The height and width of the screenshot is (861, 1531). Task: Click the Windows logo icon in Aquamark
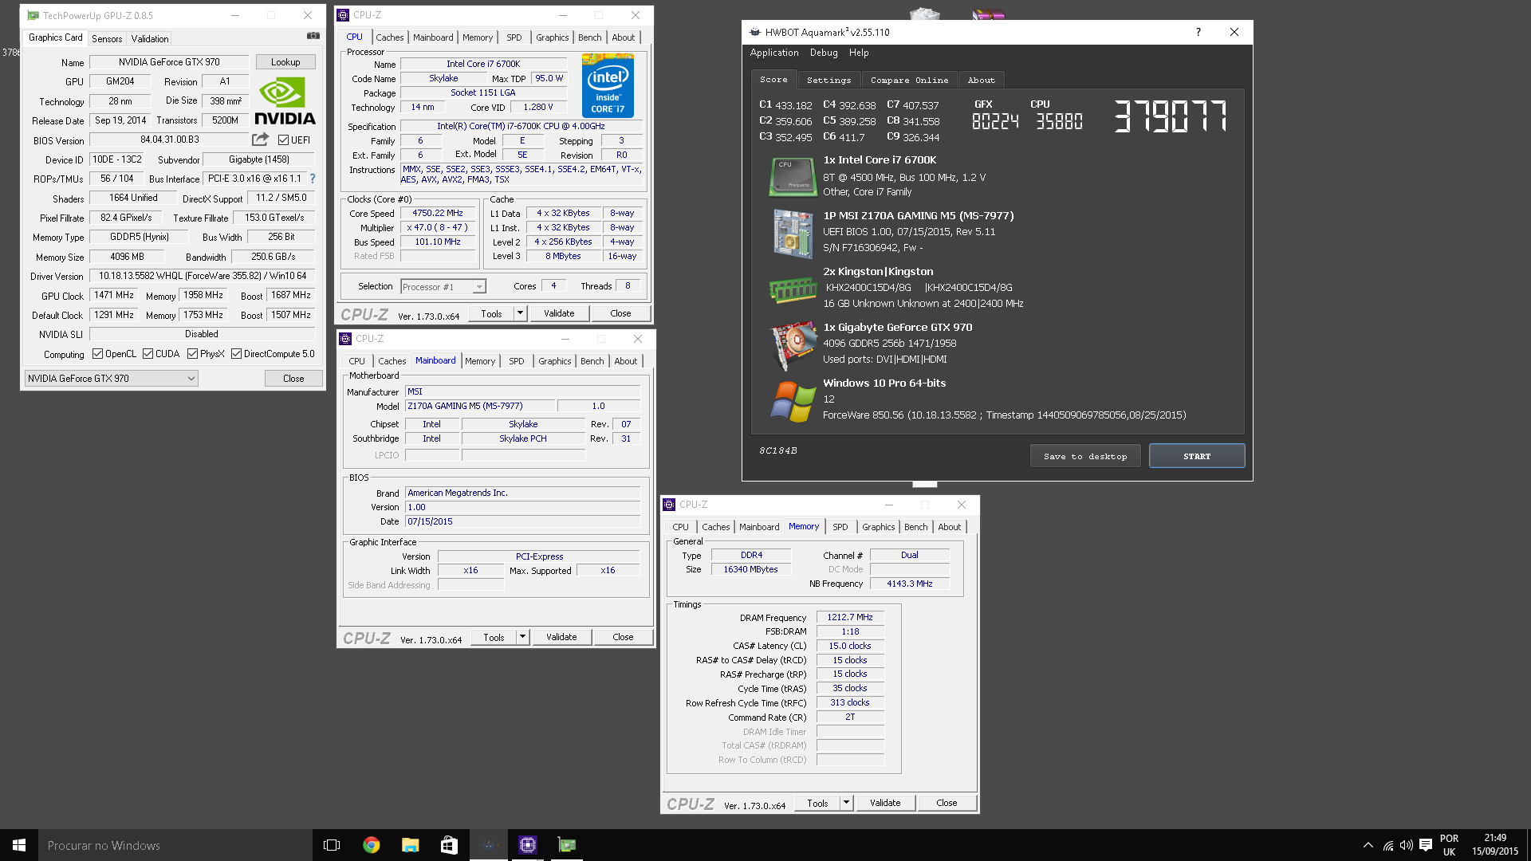pyautogui.click(x=792, y=400)
